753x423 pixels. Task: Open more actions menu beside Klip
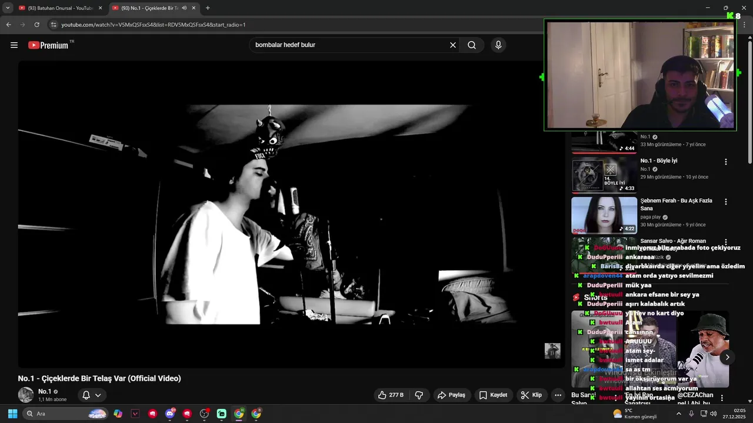(558, 395)
